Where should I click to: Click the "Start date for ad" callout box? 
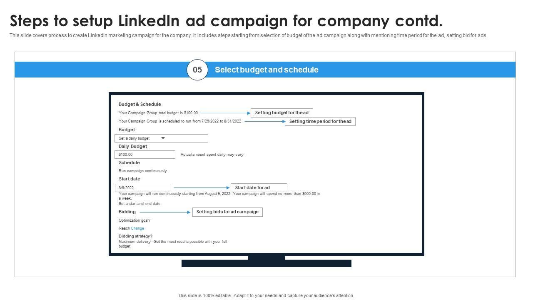(259, 188)
